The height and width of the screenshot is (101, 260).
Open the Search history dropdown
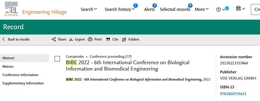point(120,9)
